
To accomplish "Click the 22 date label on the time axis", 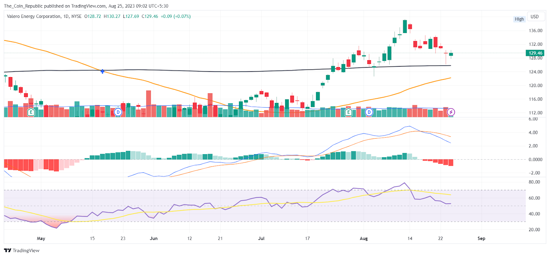I will click(440, 238).
